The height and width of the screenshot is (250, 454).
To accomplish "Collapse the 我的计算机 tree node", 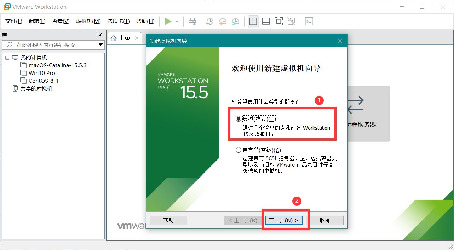I will tap(7, 58).
